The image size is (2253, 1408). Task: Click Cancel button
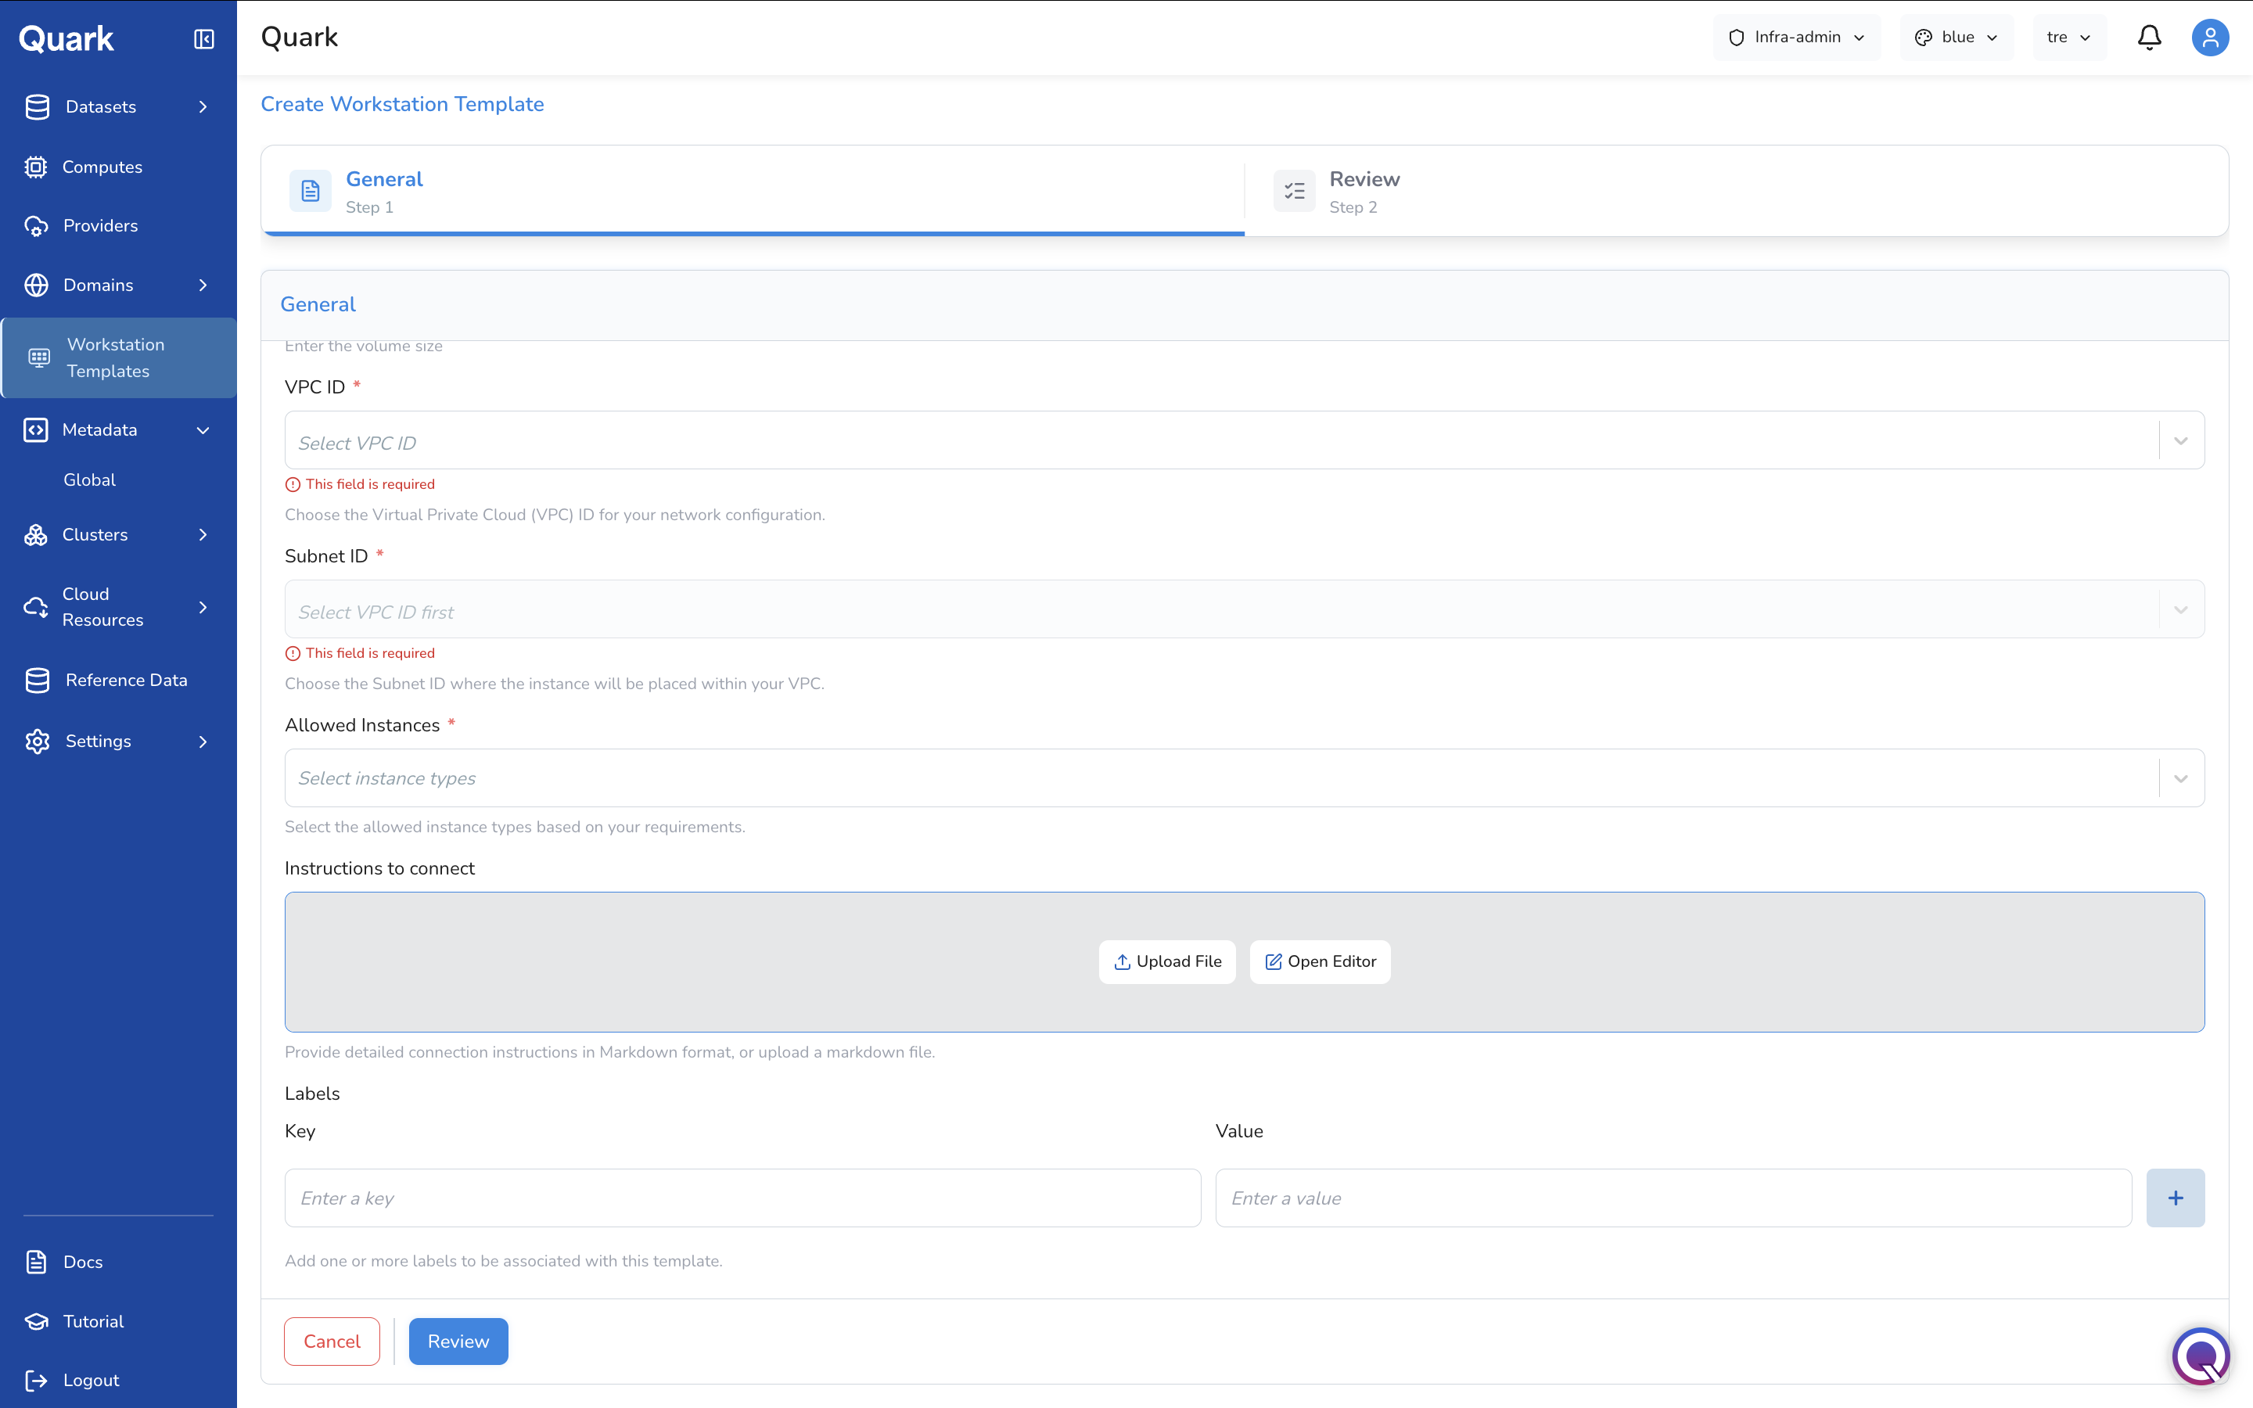pyautogui.click(x=332, y=1341)
